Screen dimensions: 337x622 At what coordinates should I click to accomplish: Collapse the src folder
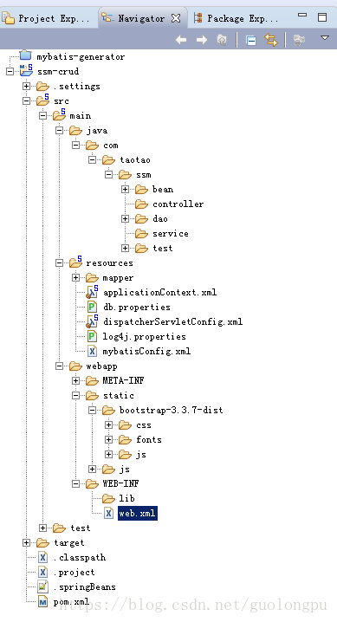(26, 100)
